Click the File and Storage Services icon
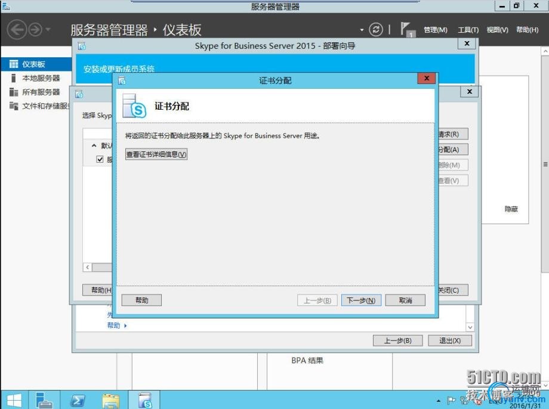 point(14,106)
